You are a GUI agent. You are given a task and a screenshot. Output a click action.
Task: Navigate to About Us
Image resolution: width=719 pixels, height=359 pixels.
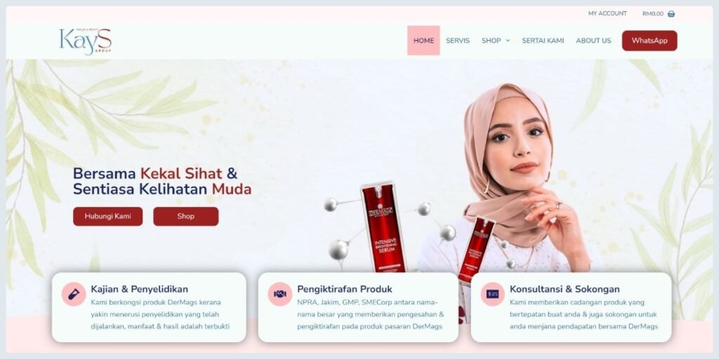(x=593, y=41)
